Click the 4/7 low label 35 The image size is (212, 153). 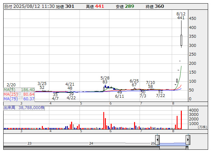point(55,94)
